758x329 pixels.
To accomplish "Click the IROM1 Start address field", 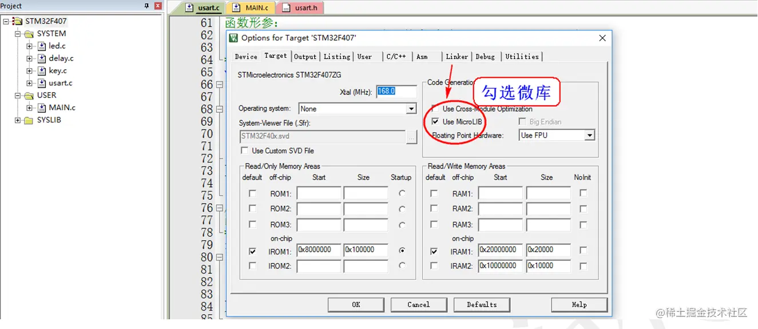I will tap(319, 251).
